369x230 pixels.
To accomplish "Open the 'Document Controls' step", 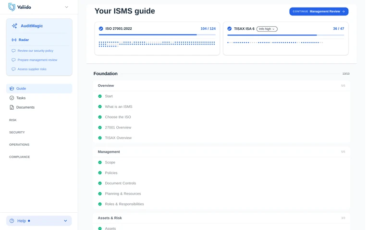I will point(121,183).
